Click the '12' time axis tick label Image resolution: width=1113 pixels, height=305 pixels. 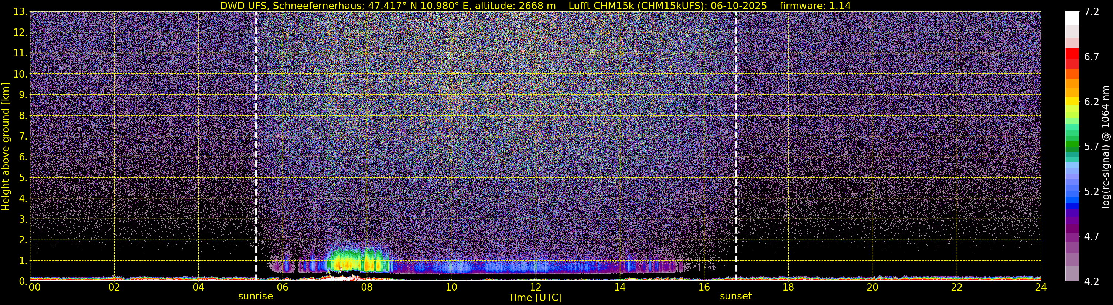pyautogui.click(x=535, y=287)
